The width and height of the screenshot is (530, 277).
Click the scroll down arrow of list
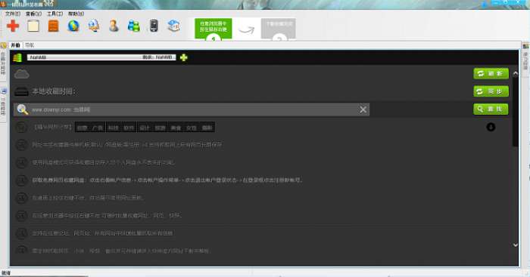click(515, 245)
